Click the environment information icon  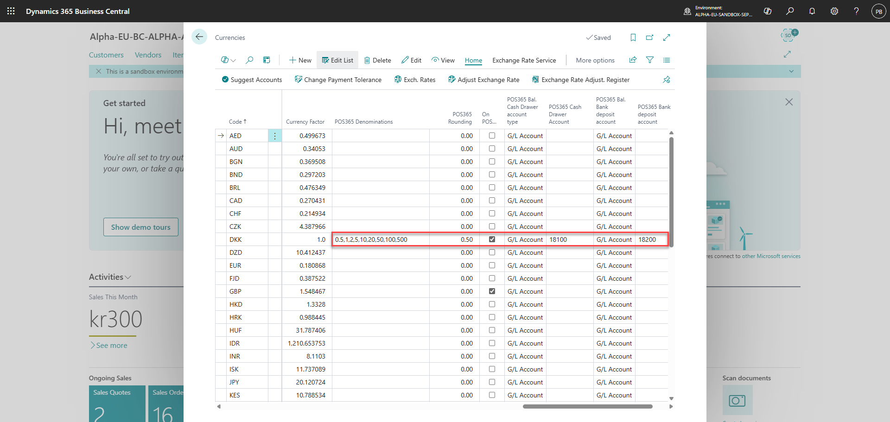point(687,11)
